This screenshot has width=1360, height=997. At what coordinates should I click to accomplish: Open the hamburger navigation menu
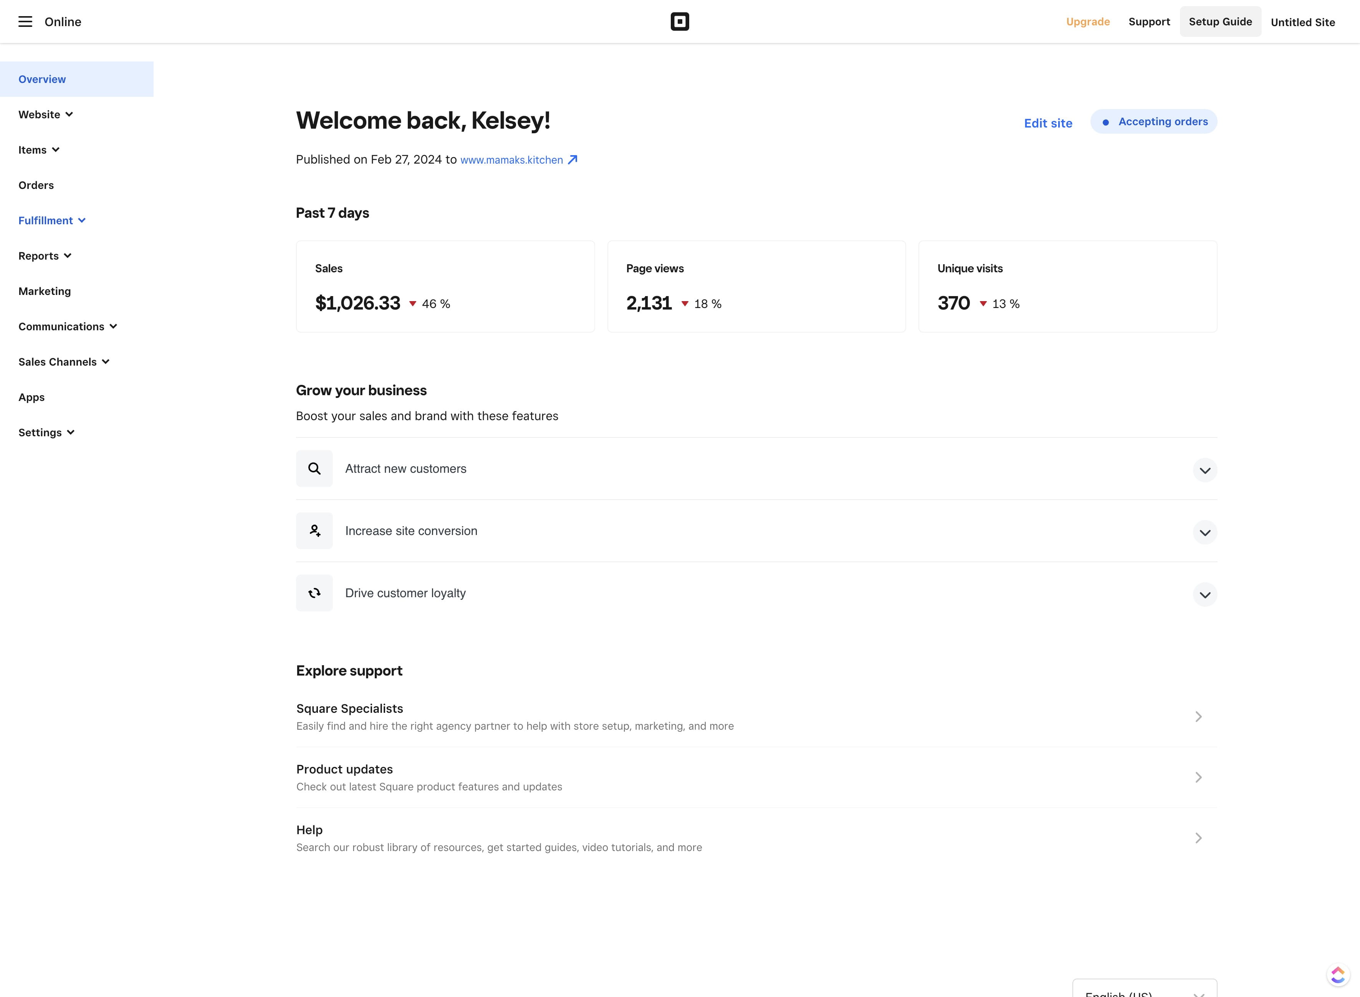(25, 22)
